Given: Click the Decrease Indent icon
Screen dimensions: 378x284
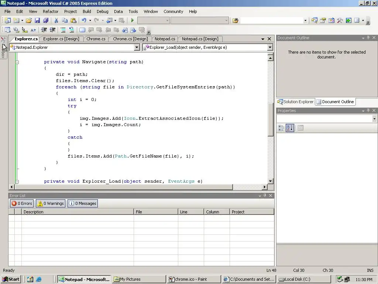Looking at the screenshot, I should coord(44,30).
